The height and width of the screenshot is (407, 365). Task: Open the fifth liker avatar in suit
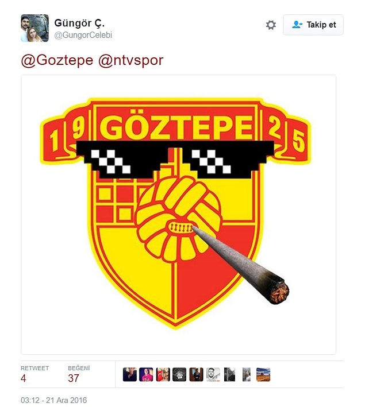[196, 374]
